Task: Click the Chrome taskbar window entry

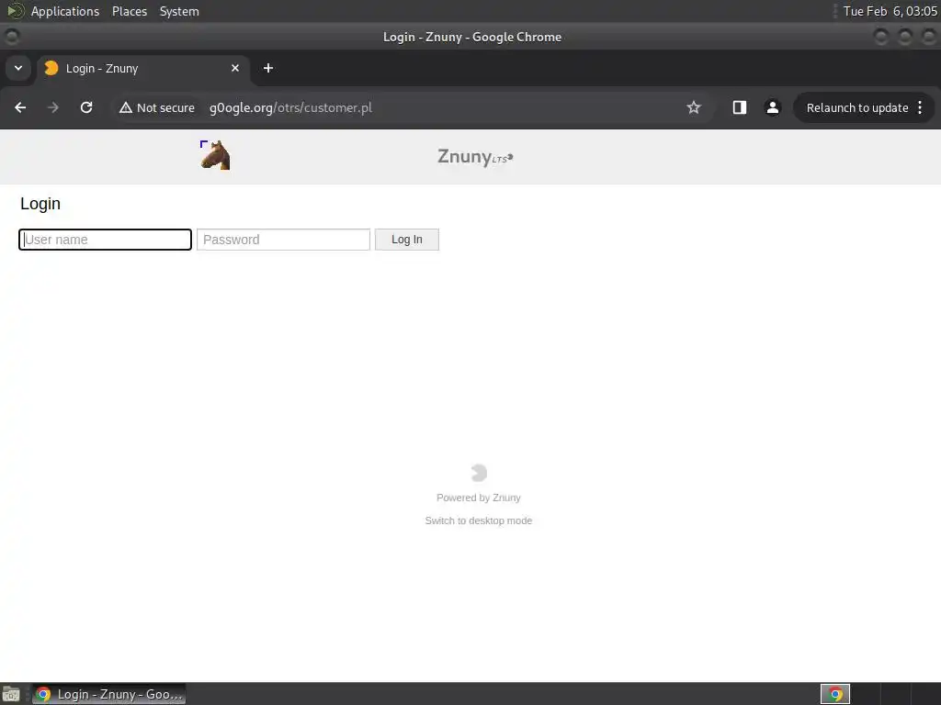Action: [x=109, y=694]
